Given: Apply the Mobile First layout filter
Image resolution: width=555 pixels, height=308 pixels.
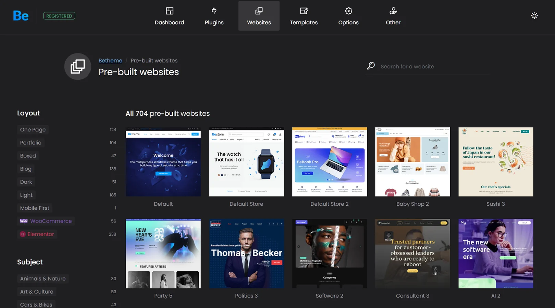Looking at the screenshot, I should (35, 208).
